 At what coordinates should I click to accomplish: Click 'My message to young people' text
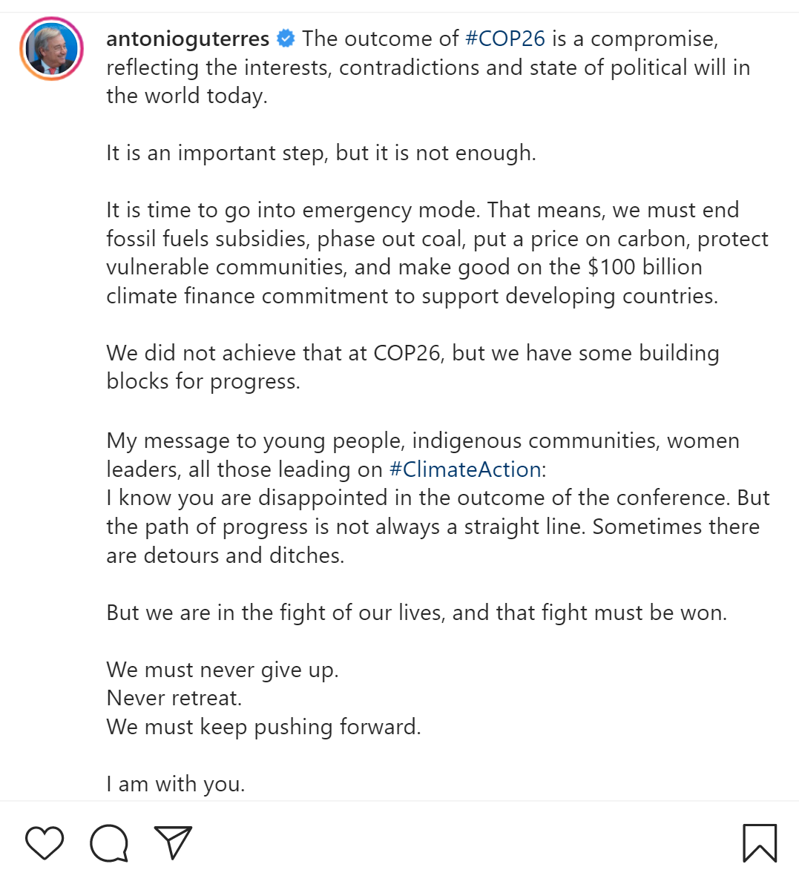(256, 441)
